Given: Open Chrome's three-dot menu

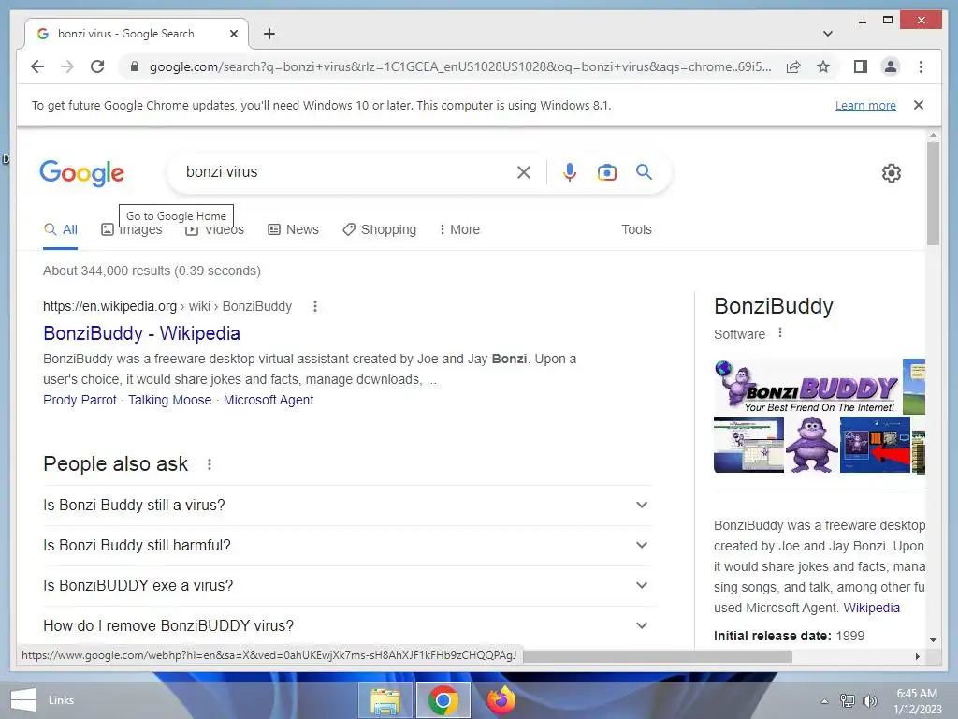Looking at the screenshot, I should click(x=921, y=66).
